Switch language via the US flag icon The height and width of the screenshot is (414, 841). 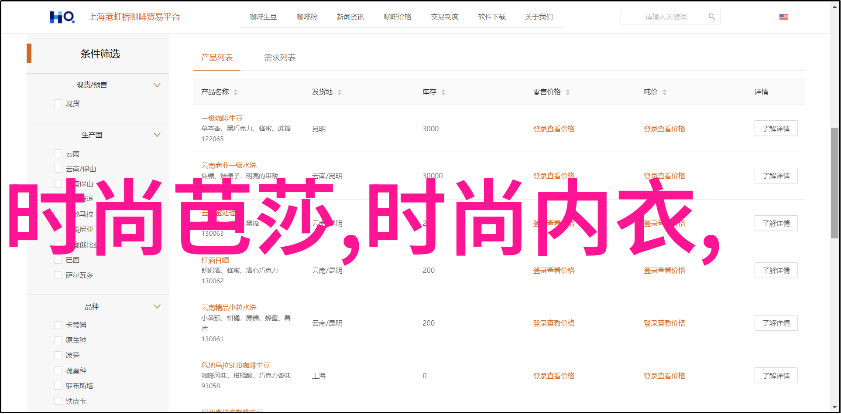pyautogui.click(x=783, y=17)
